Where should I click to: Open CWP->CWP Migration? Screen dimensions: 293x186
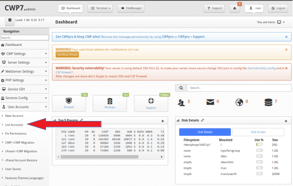20,142
